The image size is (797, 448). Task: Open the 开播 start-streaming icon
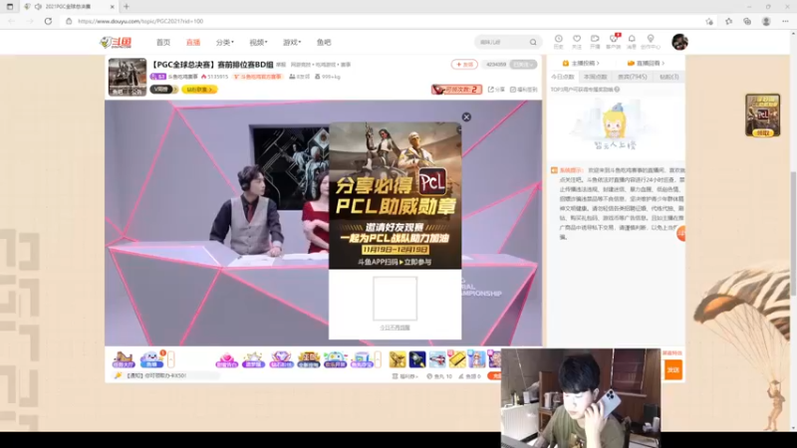pyautogui.click(x=595, y=42)
